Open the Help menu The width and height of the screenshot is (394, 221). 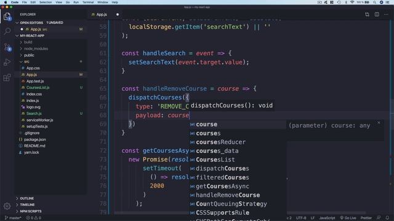point(115,2)
